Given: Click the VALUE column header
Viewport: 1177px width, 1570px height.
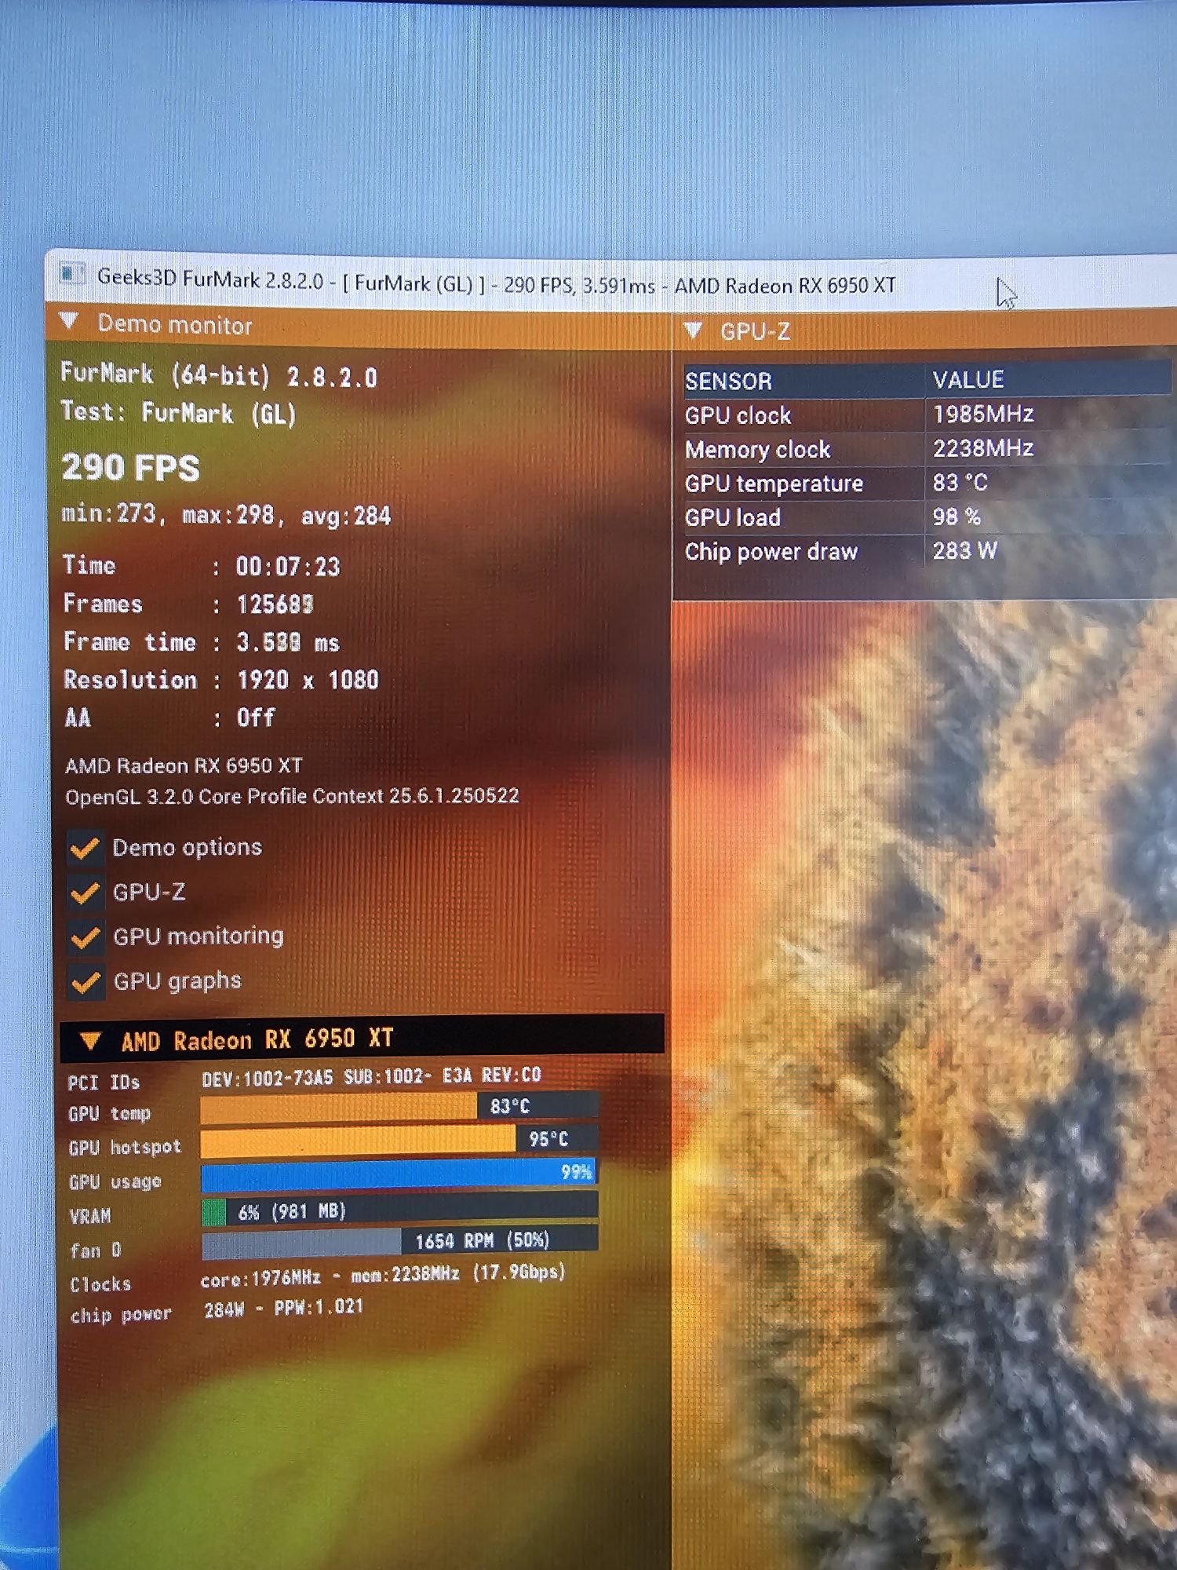Looking at the screenshot, I should pos(1048,380).
